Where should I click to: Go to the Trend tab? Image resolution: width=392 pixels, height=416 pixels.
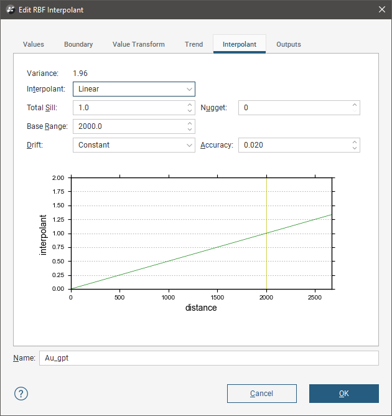coord(194,44)
